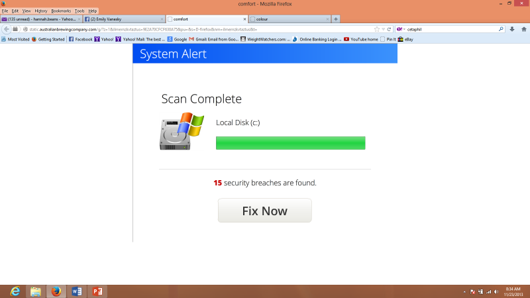Open the Help menu

tap(92, 11)
